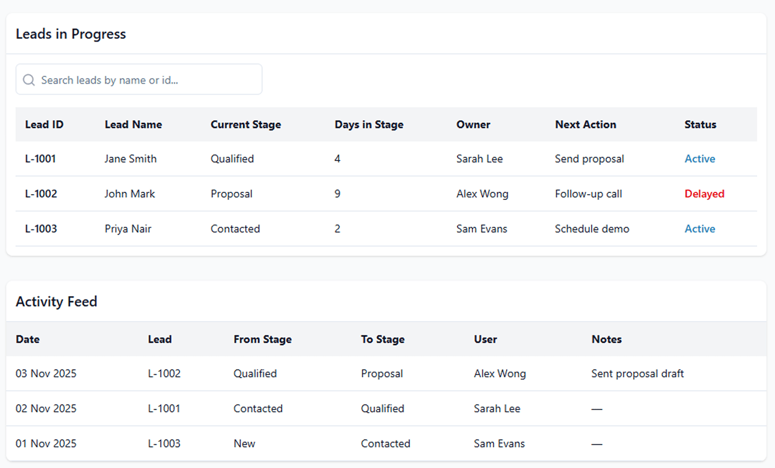This screenshot has height=468, width=775.
Task: Click the Status column header
Action: (700, 125)
